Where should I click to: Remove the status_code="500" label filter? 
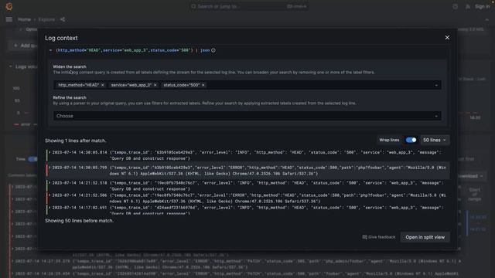pos(203,85)
